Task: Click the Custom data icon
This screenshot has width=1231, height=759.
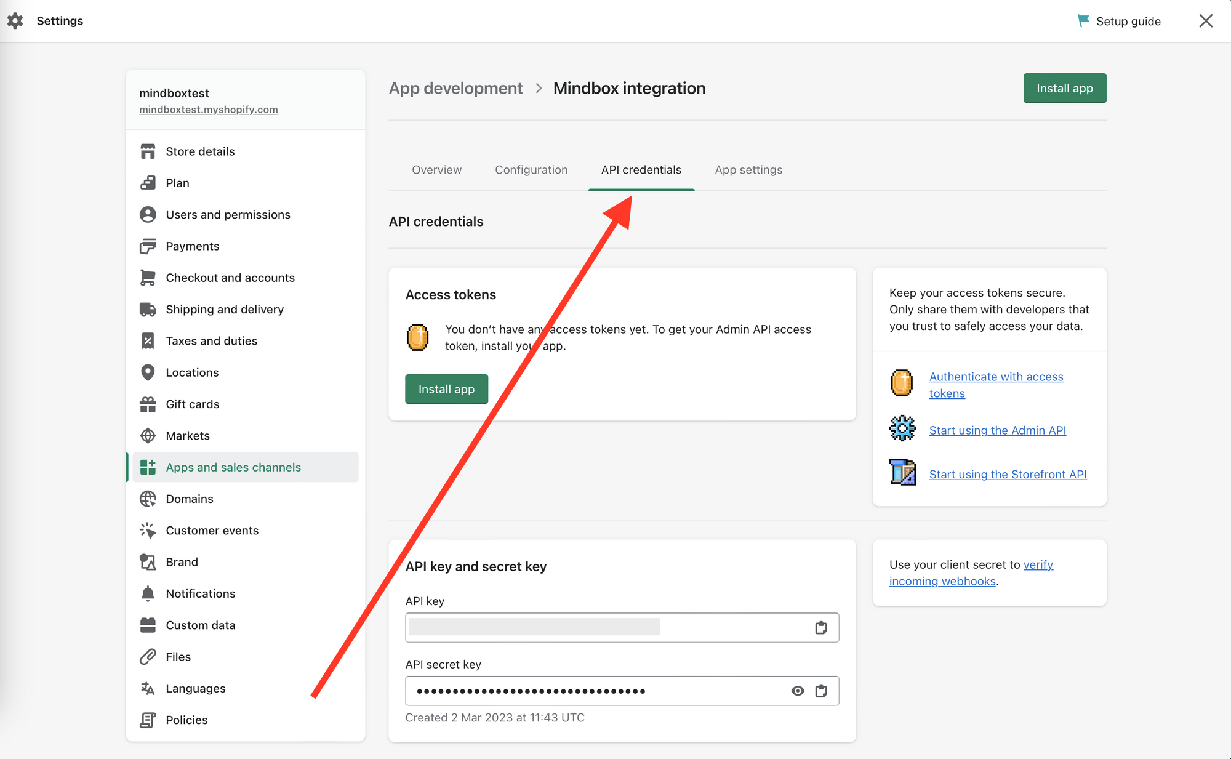Action: point(148,625)
